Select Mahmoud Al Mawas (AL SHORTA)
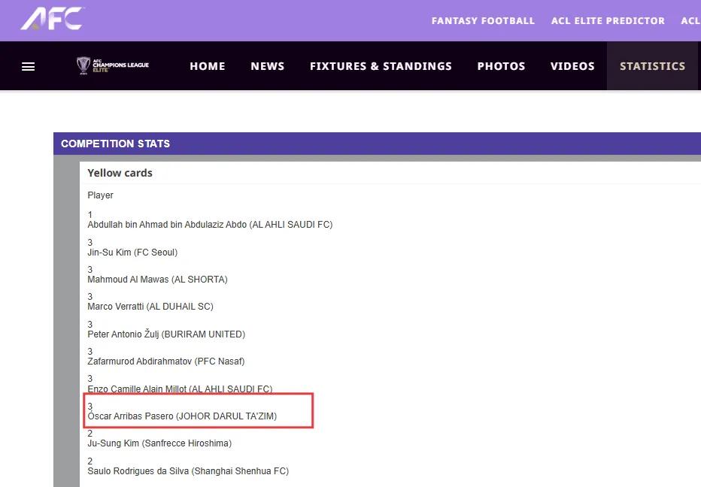 point(157,280)
